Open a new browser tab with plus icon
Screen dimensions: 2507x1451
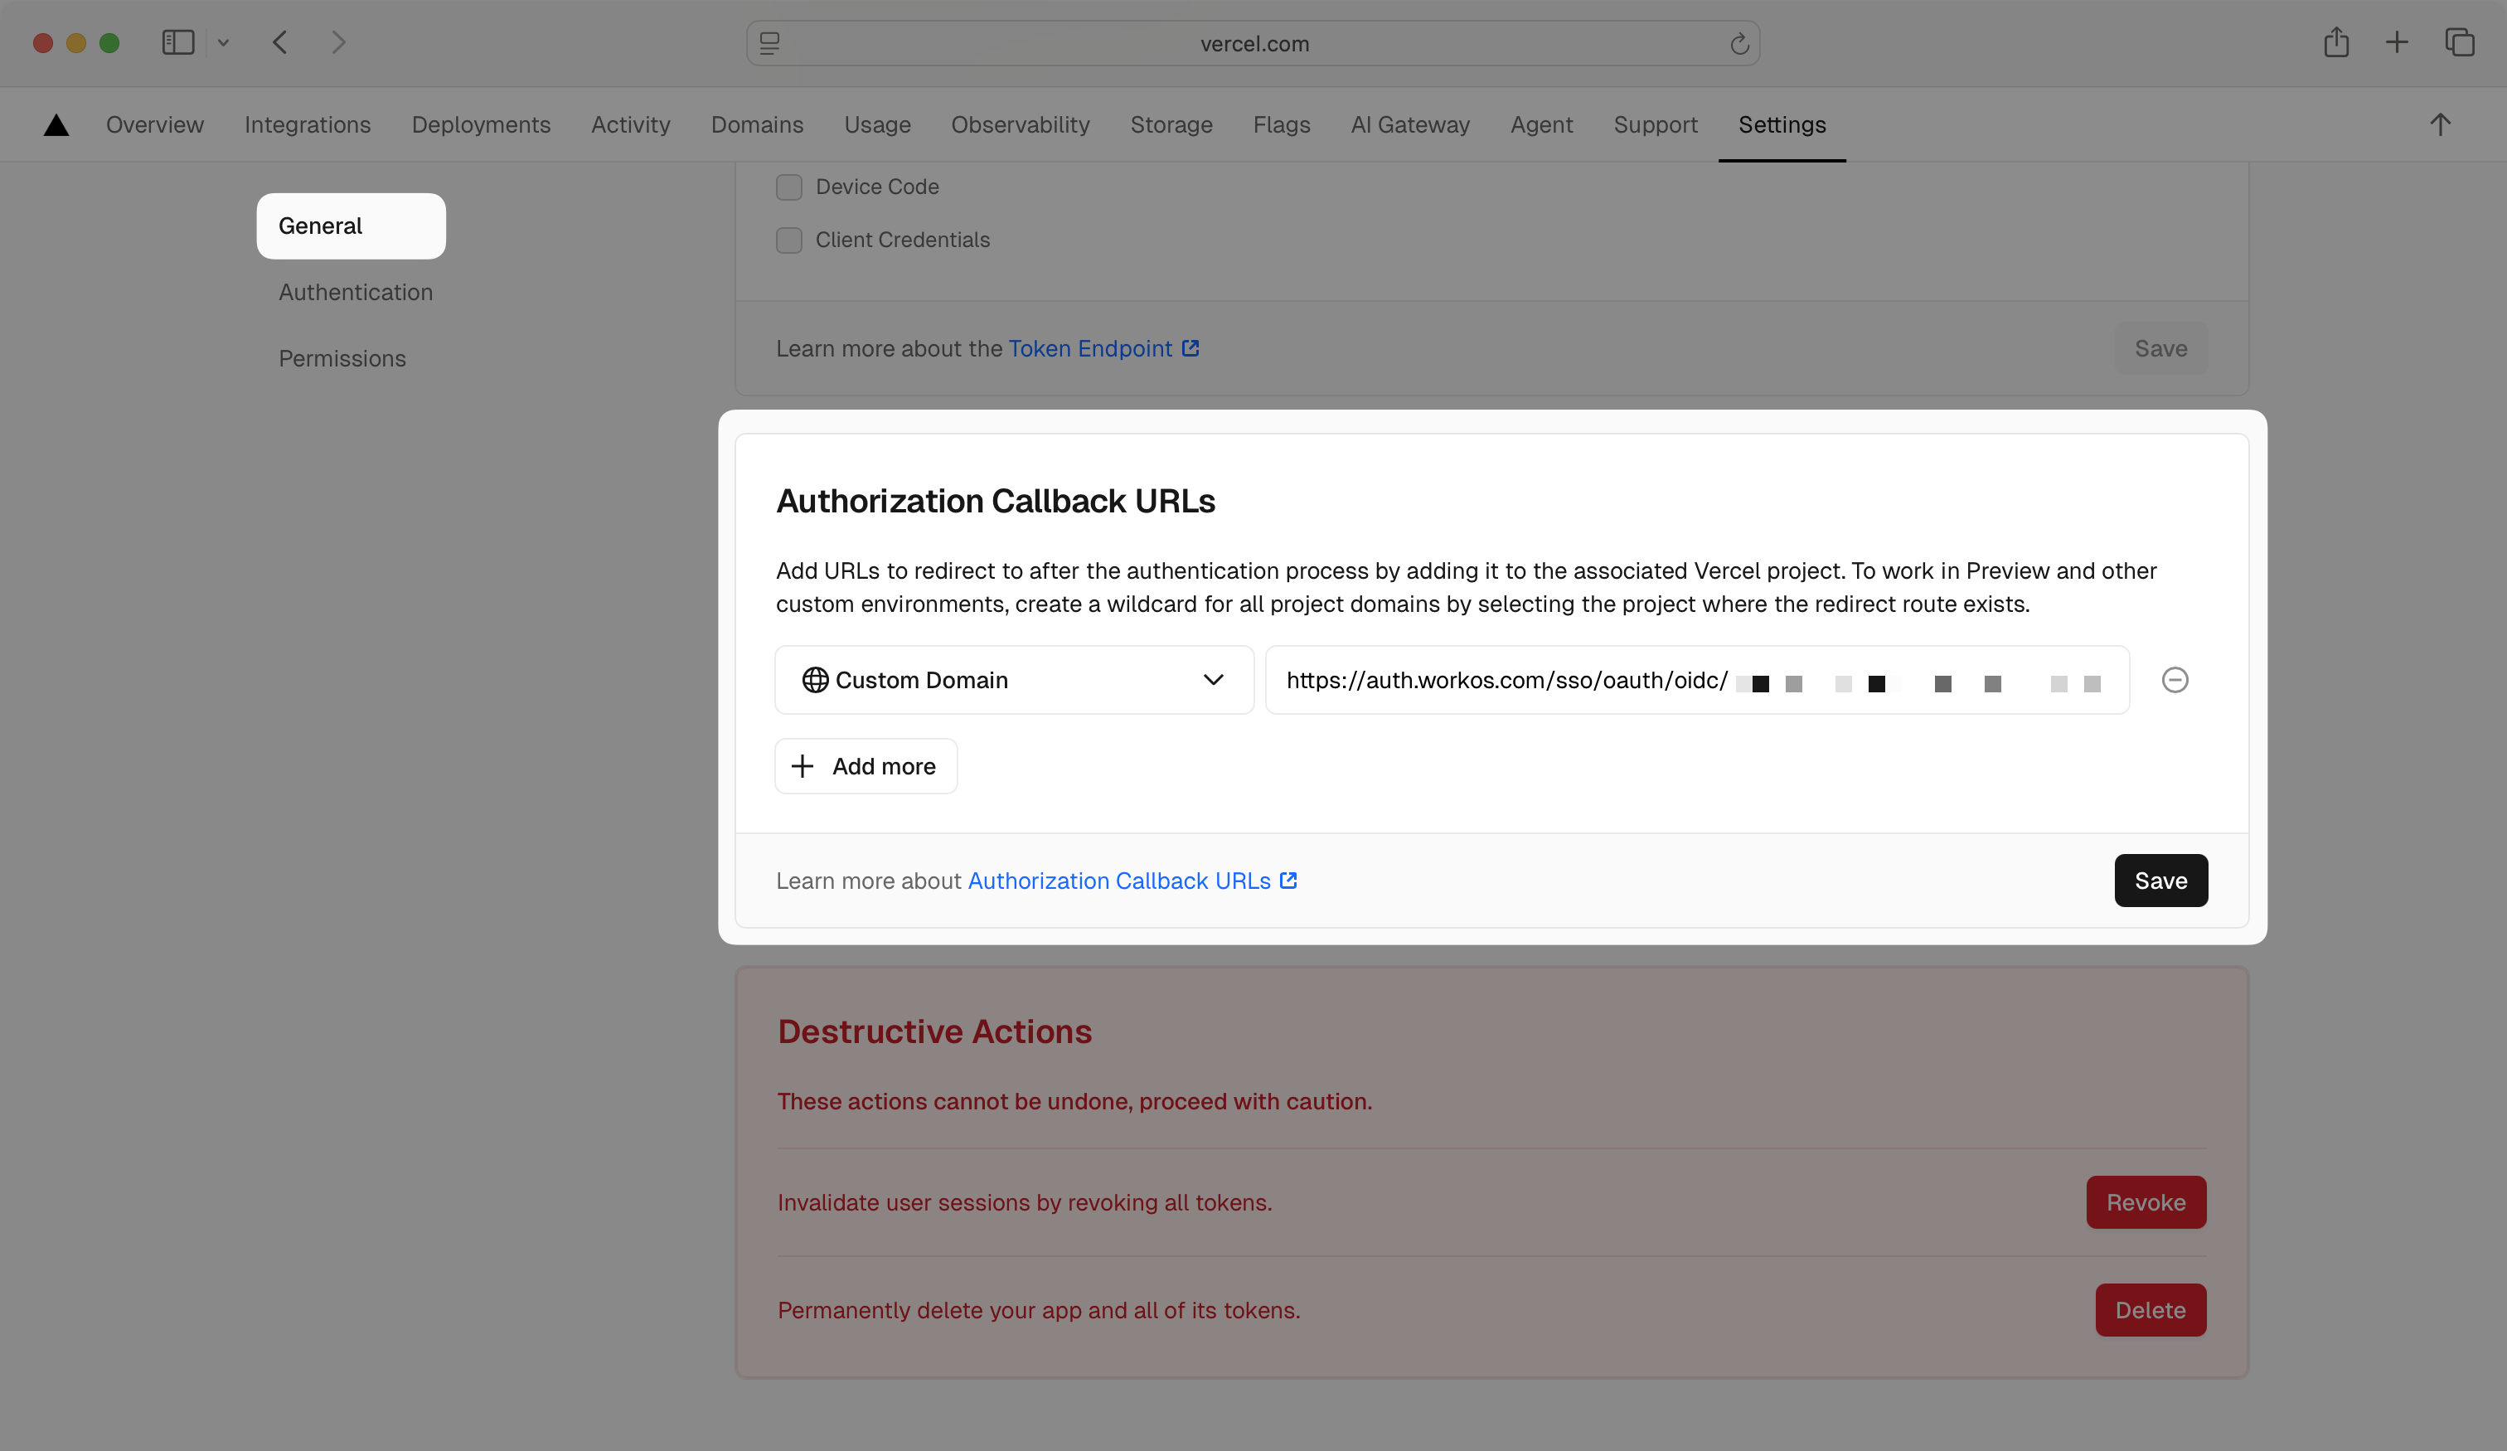pos(2397,43)
